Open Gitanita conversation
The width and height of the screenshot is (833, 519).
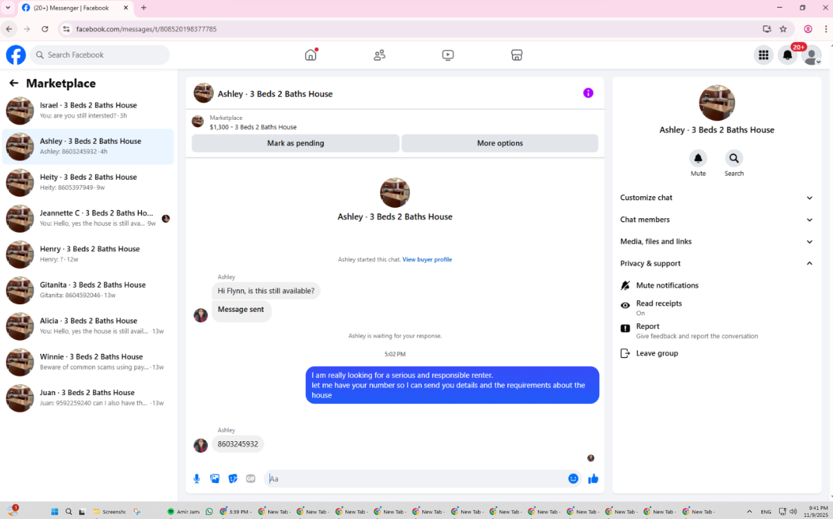[88, 290]
